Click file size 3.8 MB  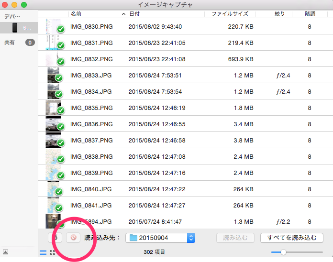244,141
